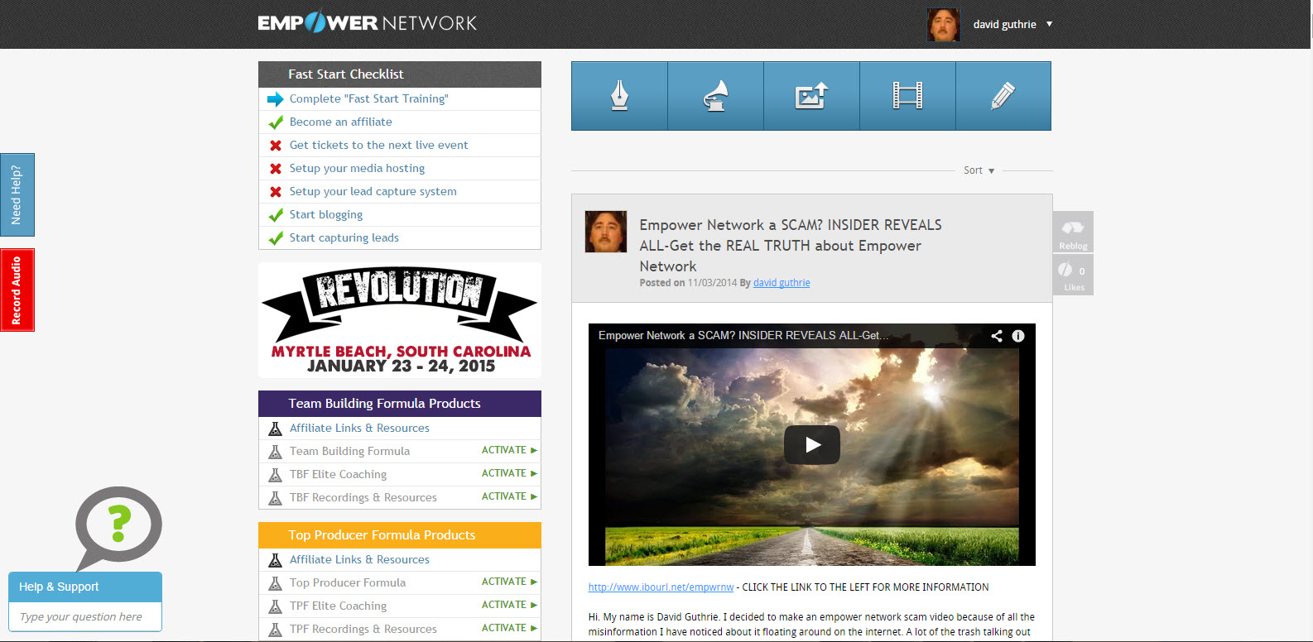Click the david guthrie author link
This screenshot has width=1313, height=642.
[782, 283]
